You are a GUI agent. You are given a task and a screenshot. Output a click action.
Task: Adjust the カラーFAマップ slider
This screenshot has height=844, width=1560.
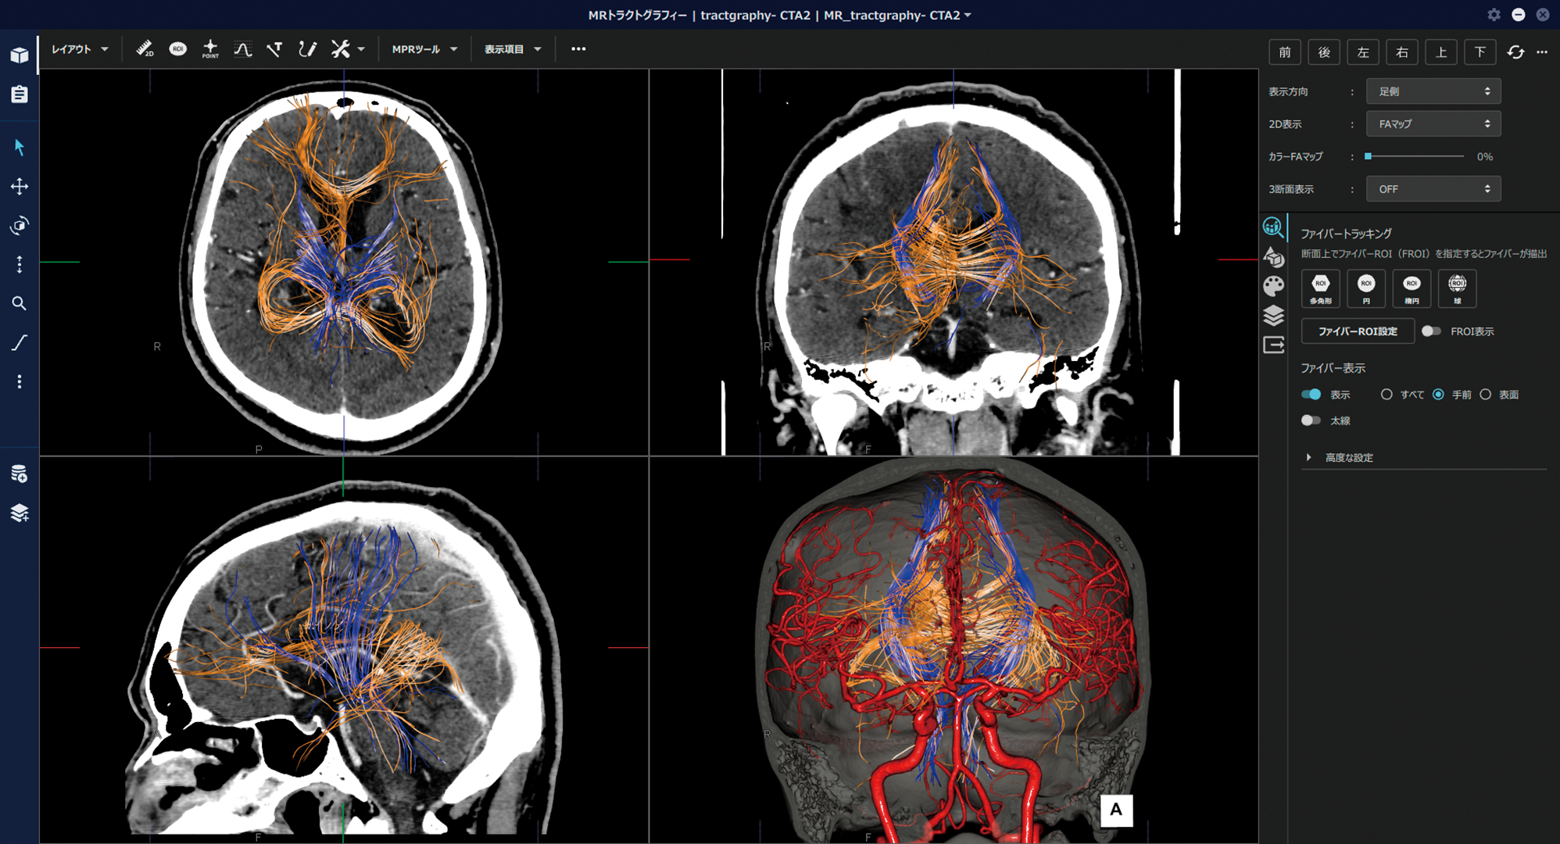tap(1369, 156)
